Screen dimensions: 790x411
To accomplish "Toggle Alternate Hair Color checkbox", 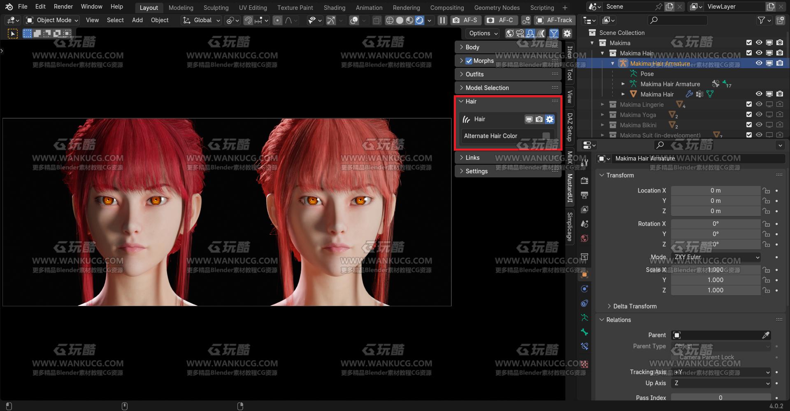I will 546,136.
